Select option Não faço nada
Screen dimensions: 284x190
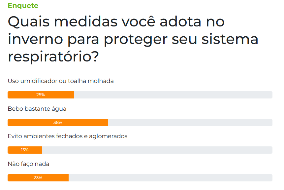(28, 164)
